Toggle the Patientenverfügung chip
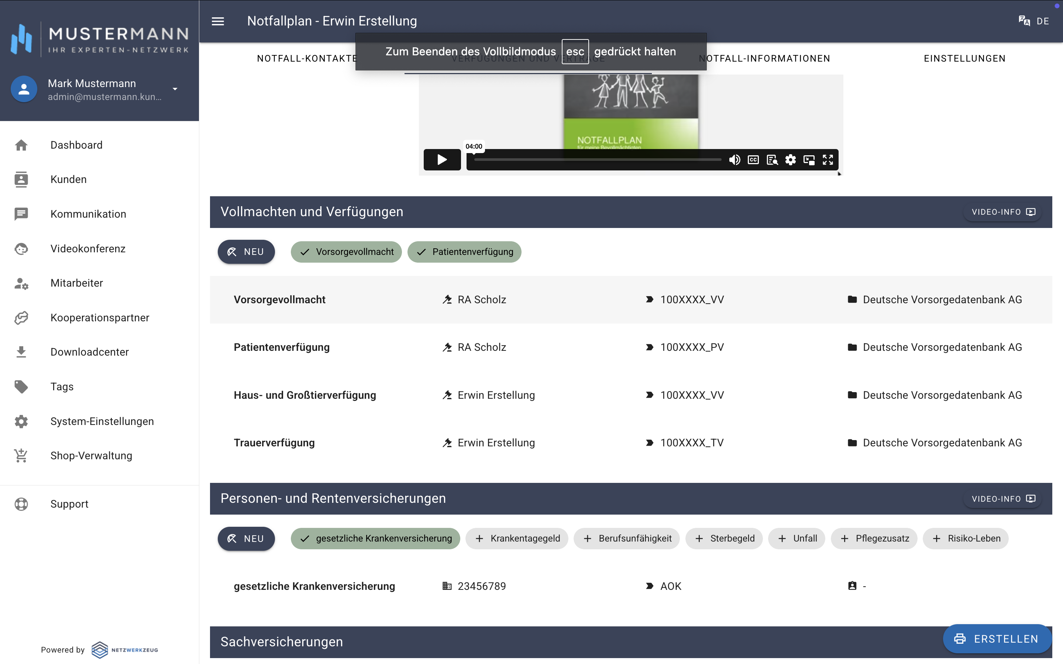Viewport: 1063px width, 664px height. [464, 252]
